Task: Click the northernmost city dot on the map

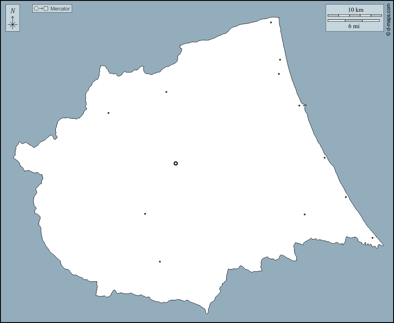Action: pos(271,22)
